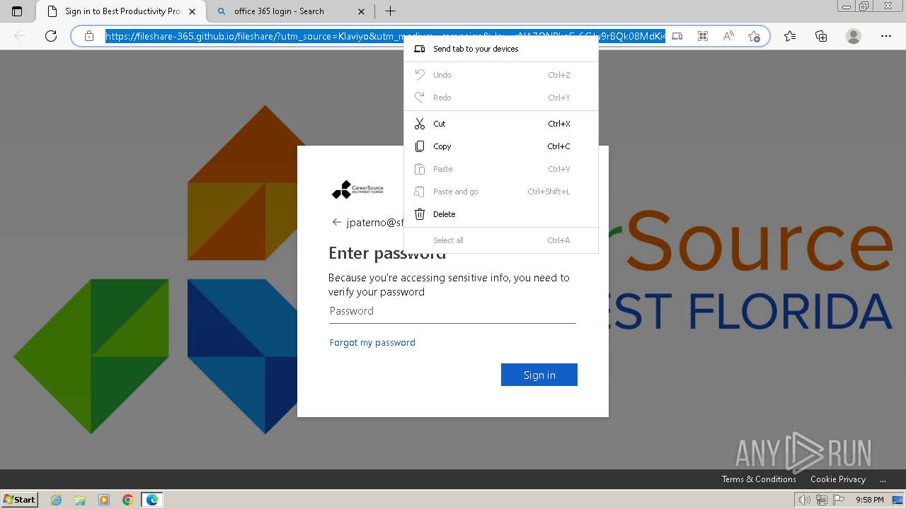
Task: Open the Terms & Conditions link
Action: click(759, 479)
